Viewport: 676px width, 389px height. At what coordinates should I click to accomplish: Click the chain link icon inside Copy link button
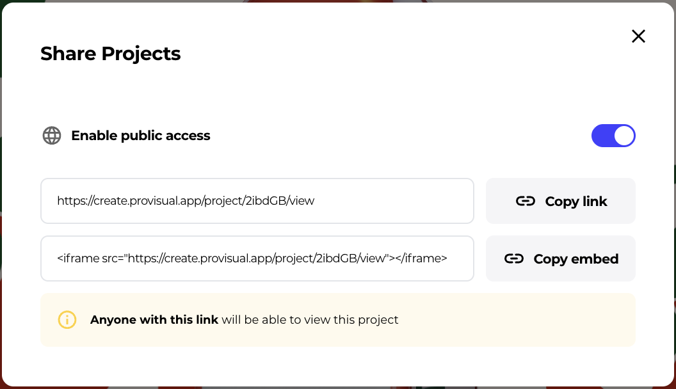[x=526, y=201]
